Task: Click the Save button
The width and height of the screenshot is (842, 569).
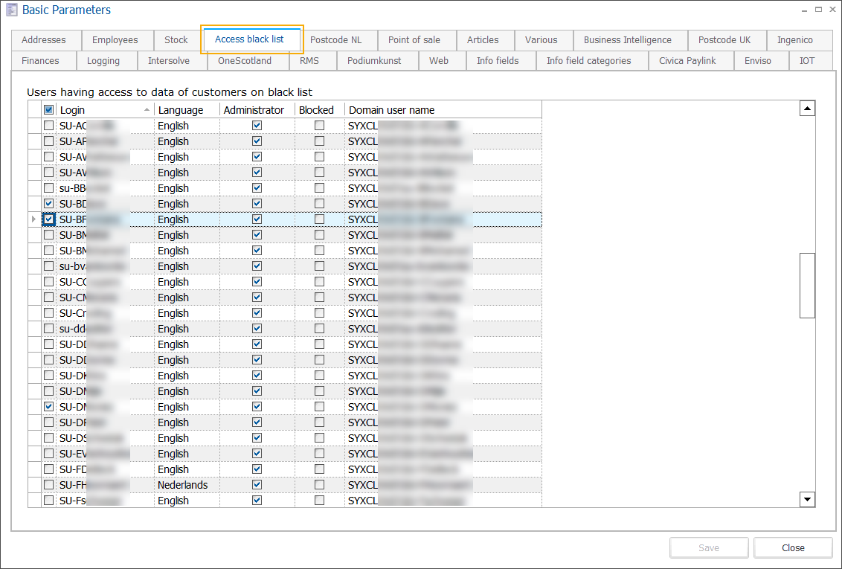Action: (x=708, y=547)
